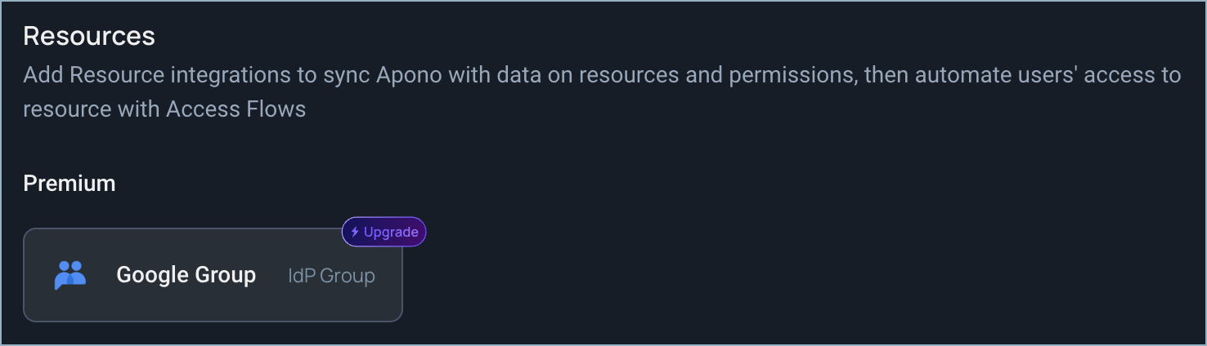This screenshot has width=1207, height=346.
Task: Click the Resources heading
Action: 89,36
